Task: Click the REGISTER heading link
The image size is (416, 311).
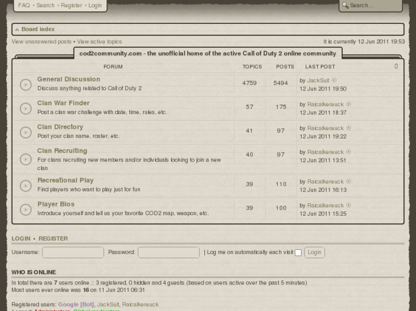Action: click(53, 239)
